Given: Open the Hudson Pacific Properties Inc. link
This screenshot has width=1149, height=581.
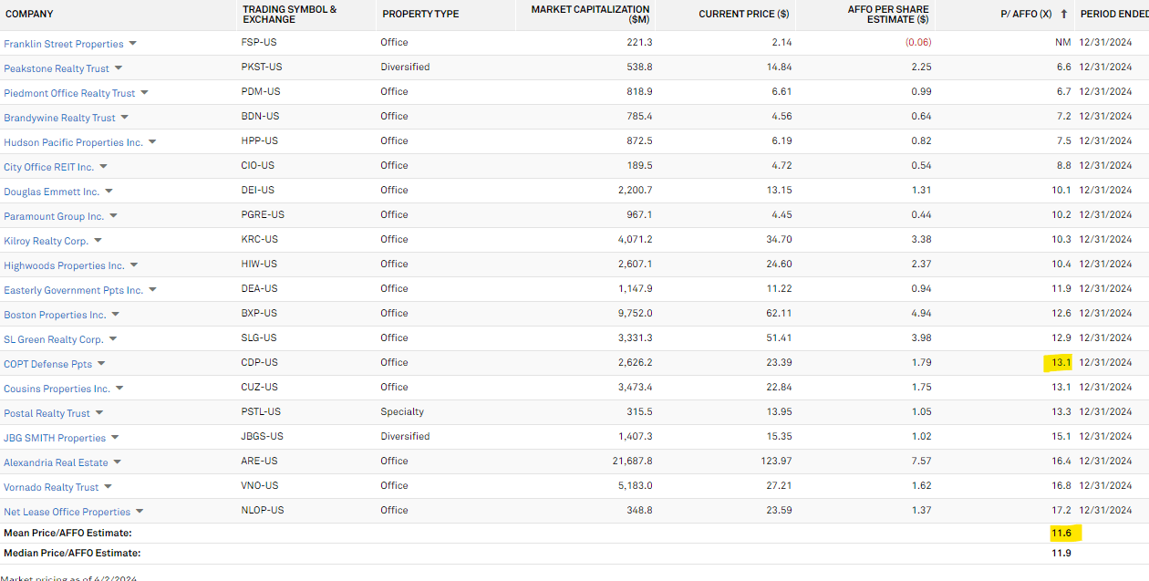Looking at the screenshot, I should tap(73, 142).
